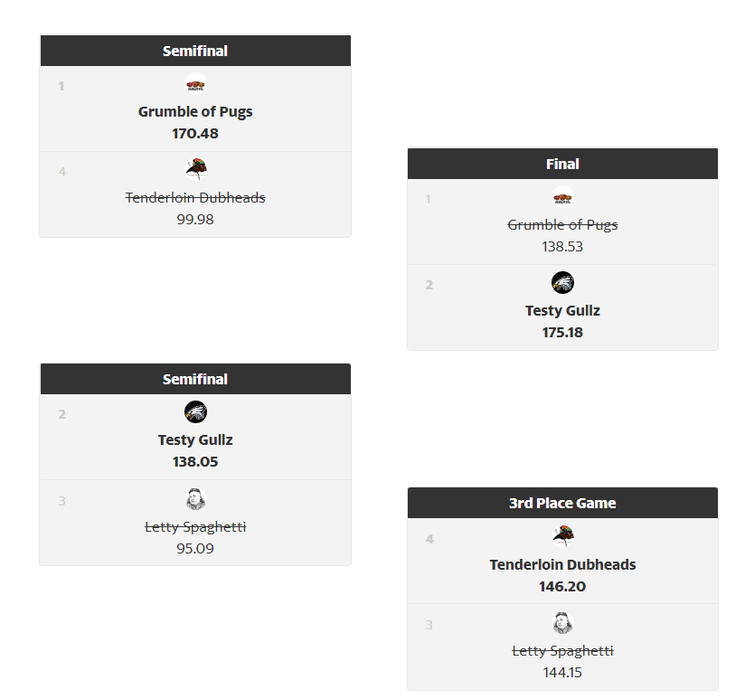
Task: Click the 146.20 score in 3rd Place Game
Action: coord(562,586)
